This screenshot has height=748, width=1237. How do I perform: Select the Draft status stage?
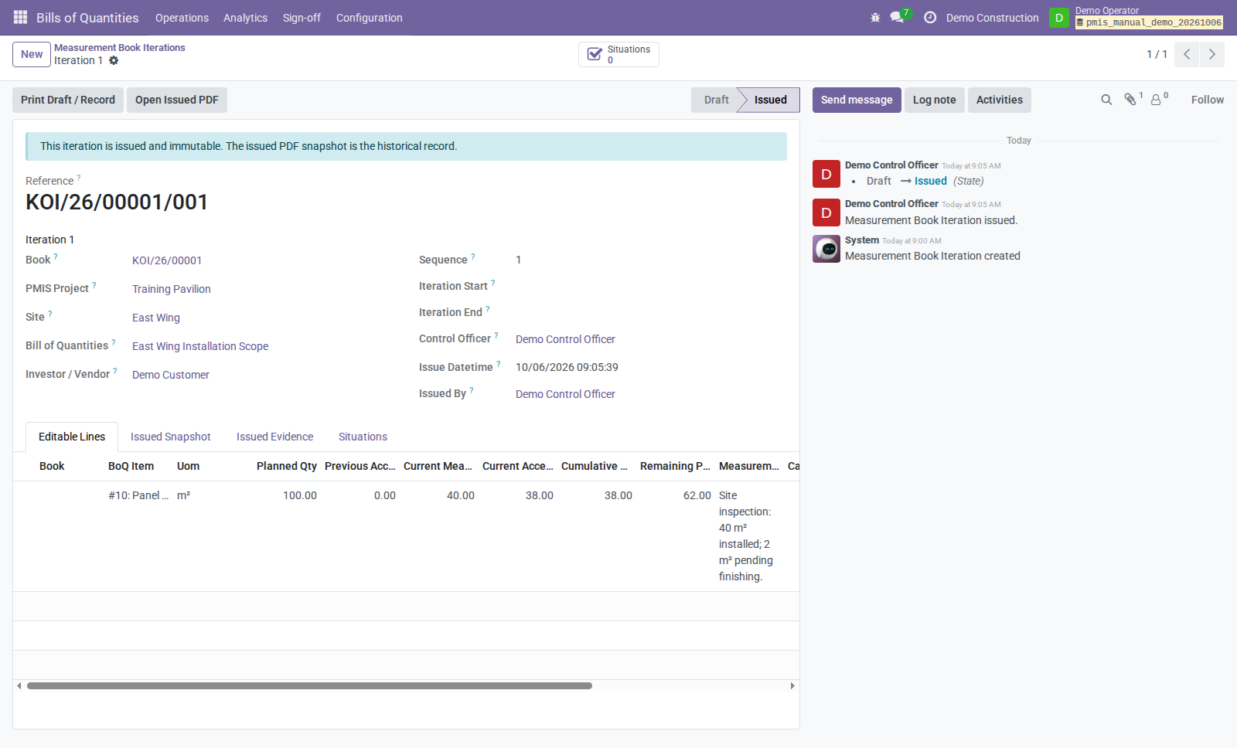(716, 100)
